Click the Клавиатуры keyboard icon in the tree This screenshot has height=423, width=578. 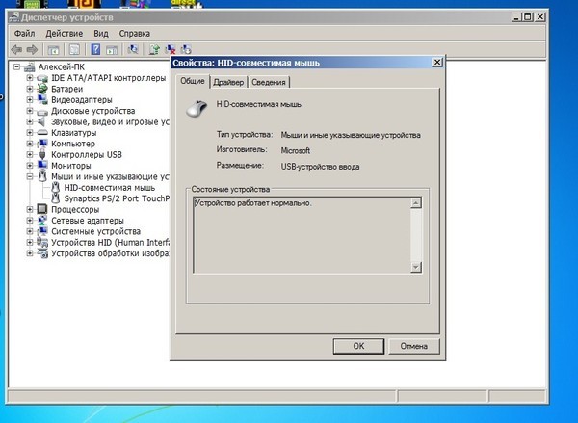(42, 133)
